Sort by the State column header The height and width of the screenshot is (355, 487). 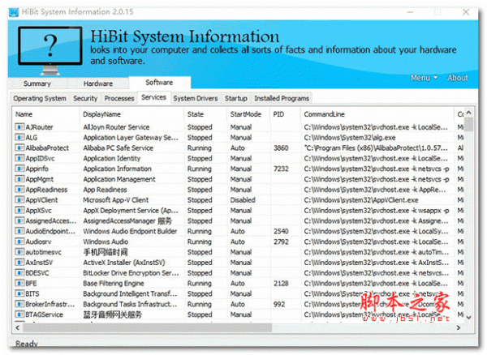click(196, 114)
